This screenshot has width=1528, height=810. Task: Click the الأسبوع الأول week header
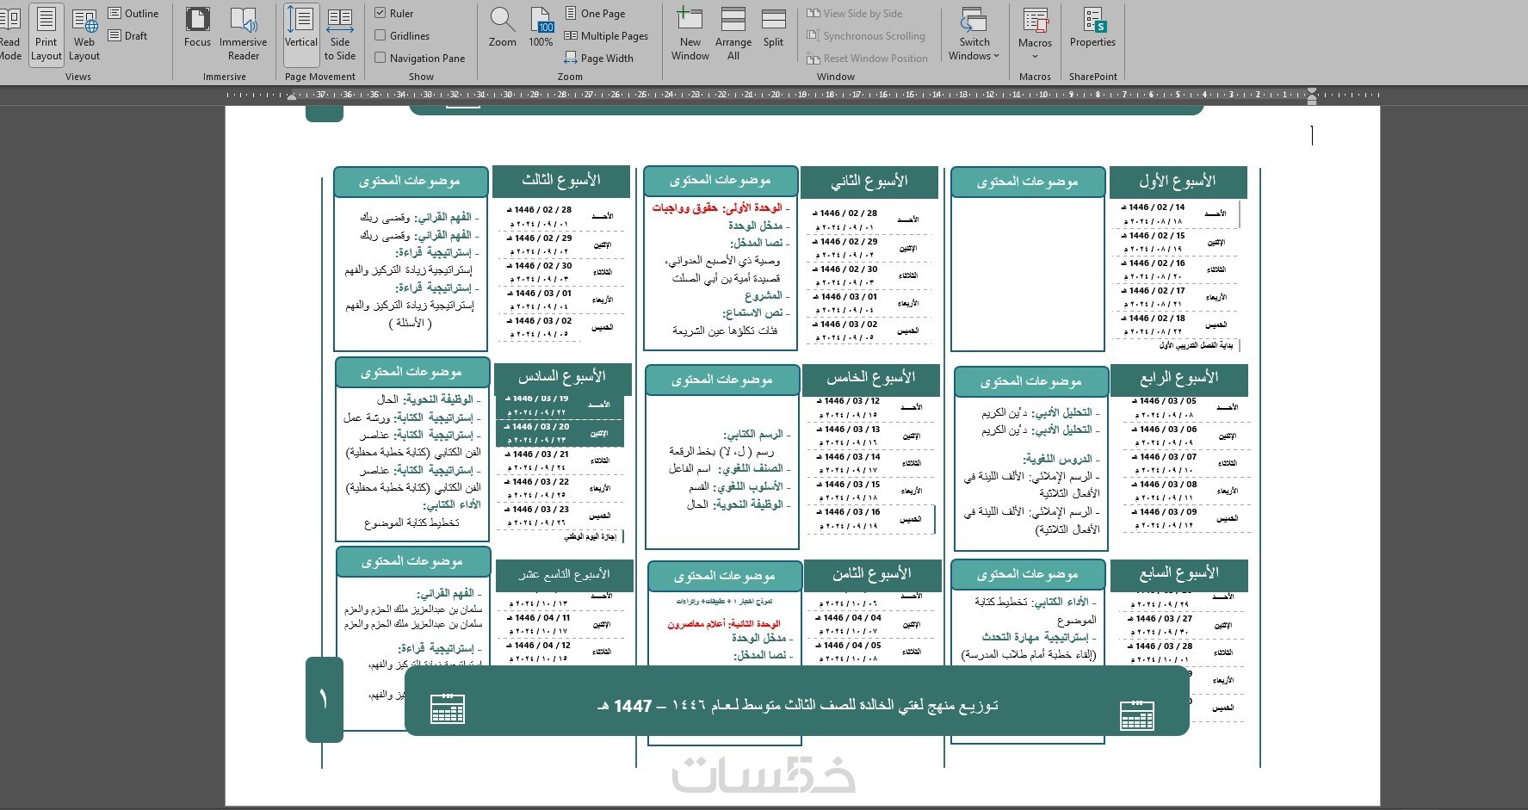pos(1177,181)
